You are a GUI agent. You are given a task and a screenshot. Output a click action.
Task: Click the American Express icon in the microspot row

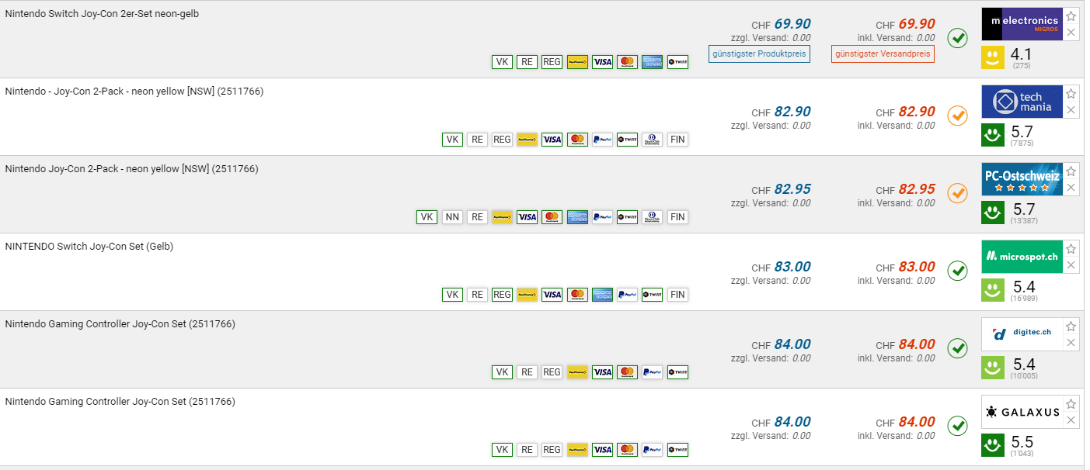(x=602, y=295)
